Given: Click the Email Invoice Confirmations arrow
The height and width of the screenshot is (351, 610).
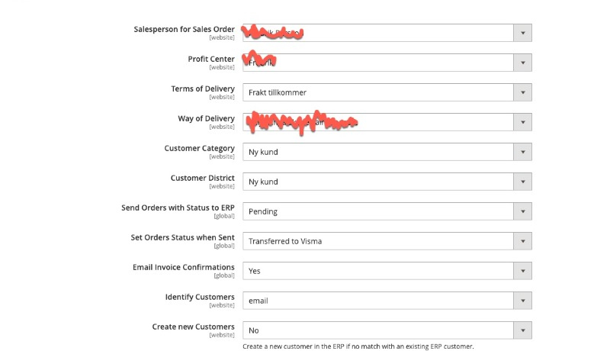Looking at the screenshot, I should point(522,271).
